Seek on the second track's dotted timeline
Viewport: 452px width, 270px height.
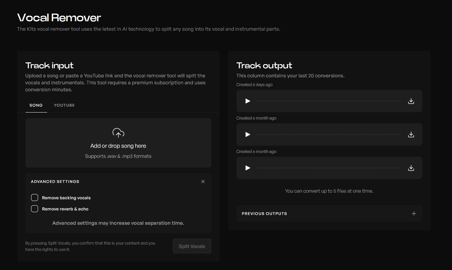click(329, 134)
